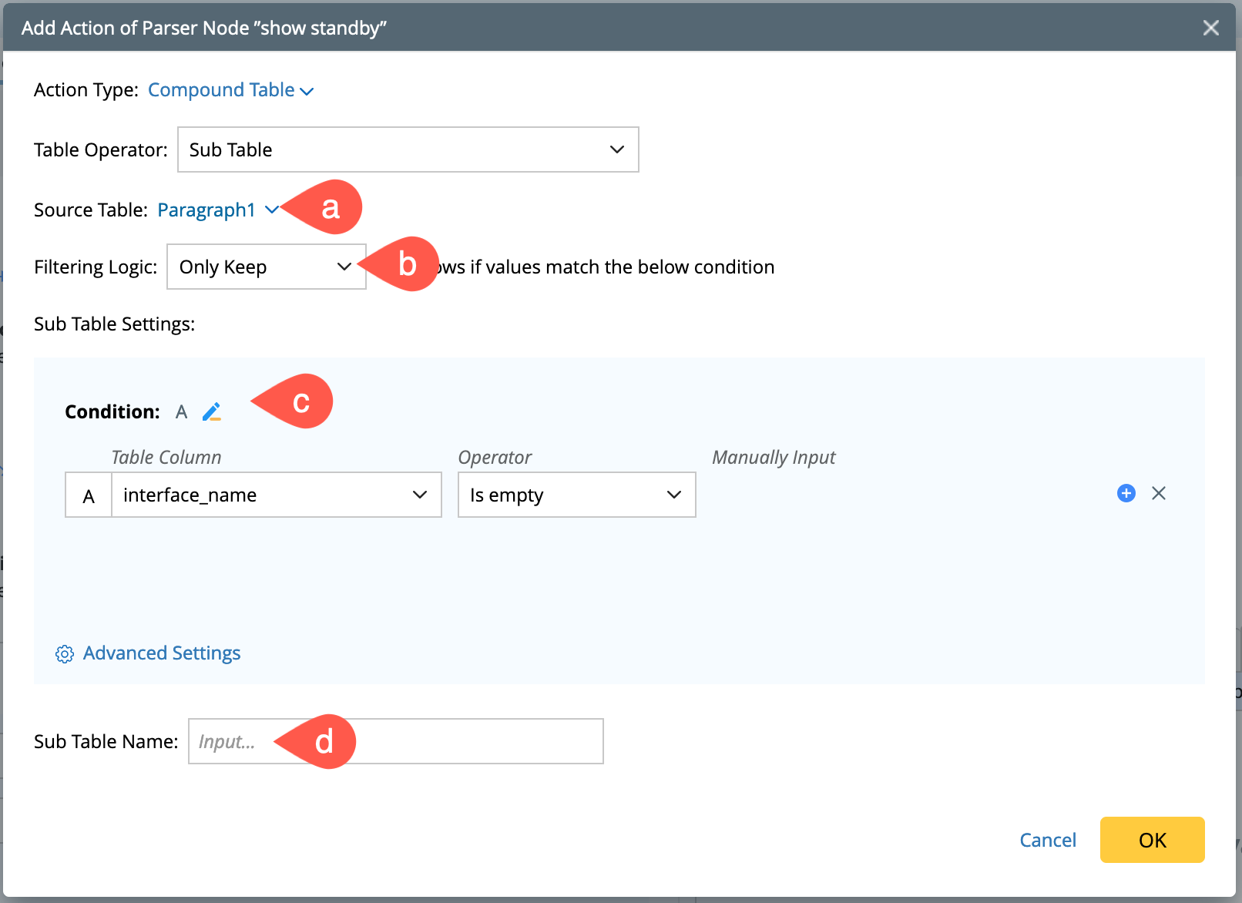Remove condition row A with the X icon
Viewport: 1242px width, 903px height.
pyautogui.click(x=1158, y=493)
